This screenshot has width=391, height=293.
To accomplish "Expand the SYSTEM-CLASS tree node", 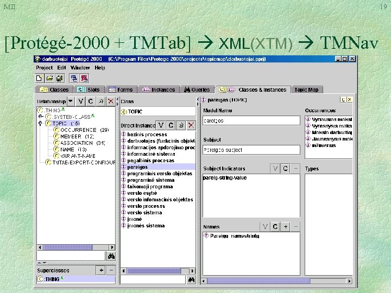I will tap(40, 117).
